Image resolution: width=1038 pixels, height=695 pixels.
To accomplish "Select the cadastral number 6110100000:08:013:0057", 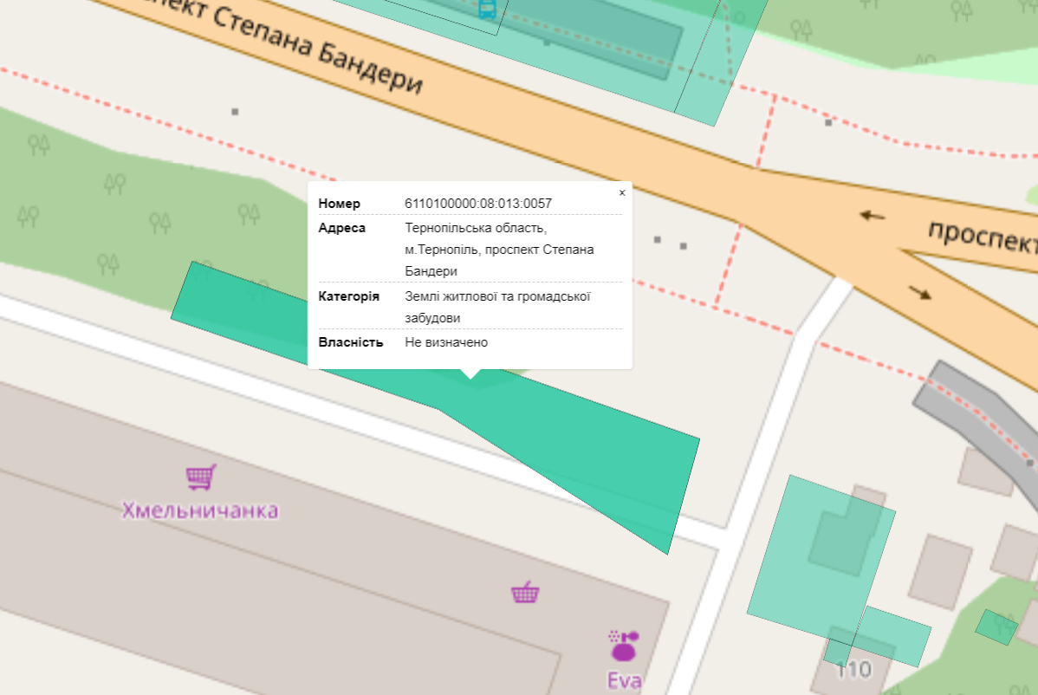I will pyautogui.click(x=478, y=204).
